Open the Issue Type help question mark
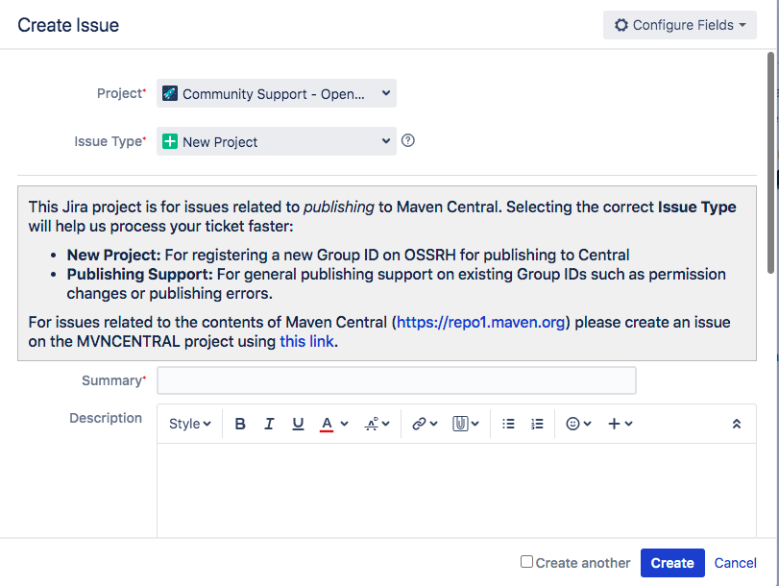The image size is (779, 586). tap(408, 140)
